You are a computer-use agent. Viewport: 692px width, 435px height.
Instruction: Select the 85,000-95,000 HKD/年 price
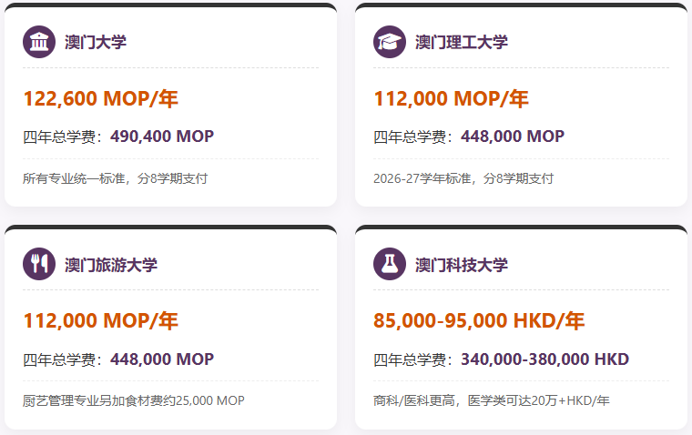tap(479, 320)
